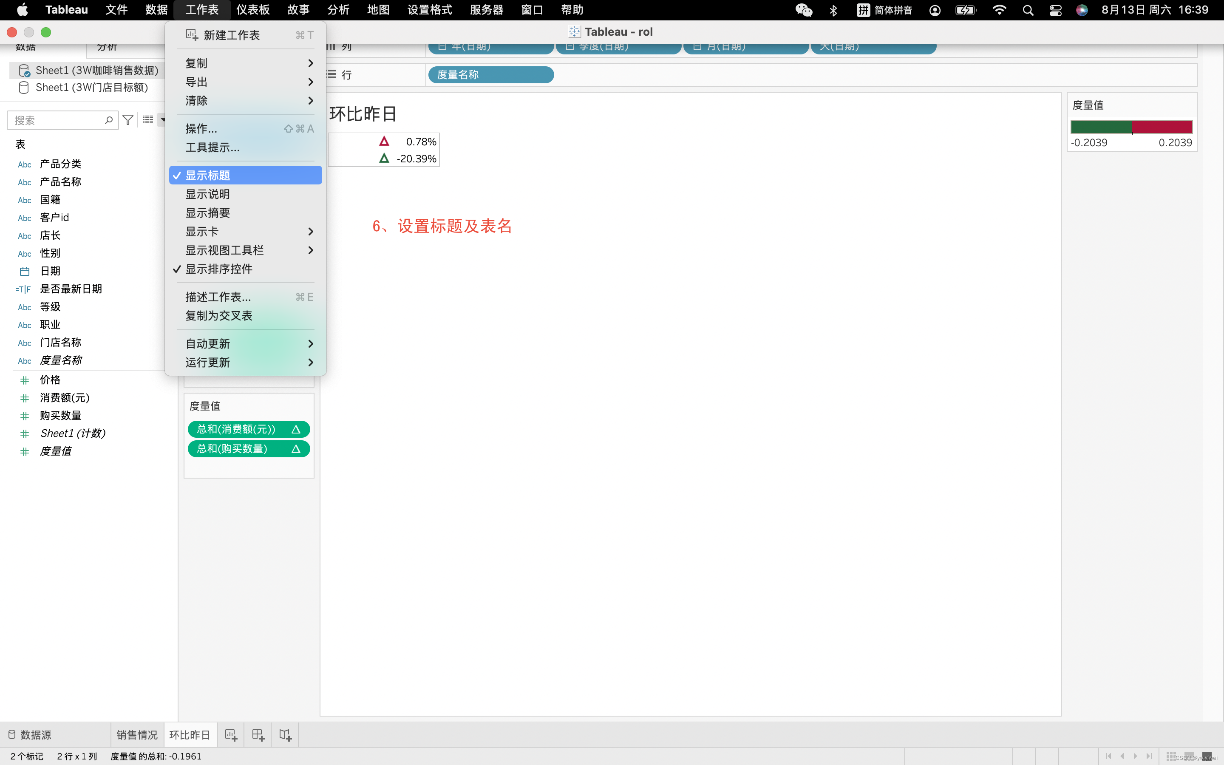Click the 0.78% value cell

pos(421,142)
